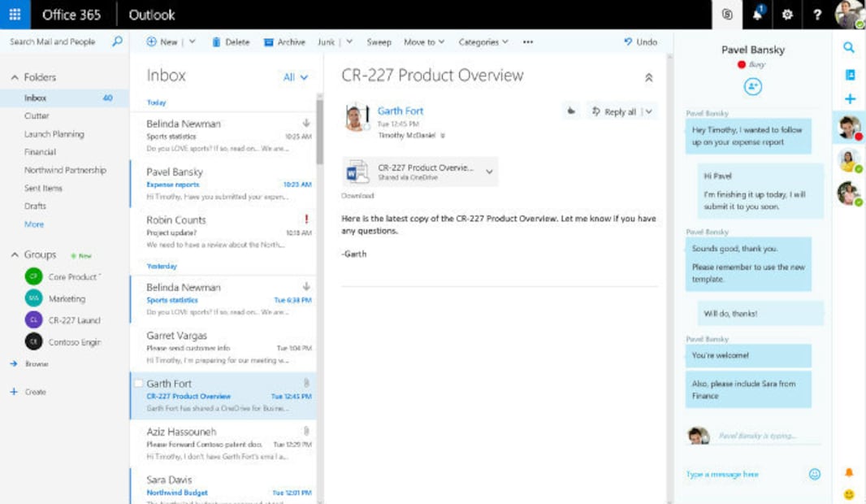Viewport: 866px width, 504px height.
Task: Click the message list vertical scrollbar
Action: point(319,130)
